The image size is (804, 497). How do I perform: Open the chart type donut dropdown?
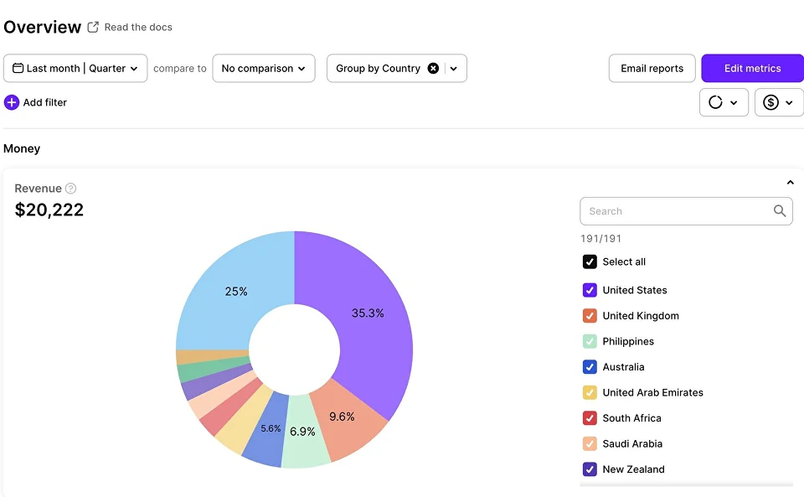tap(724, 102)
